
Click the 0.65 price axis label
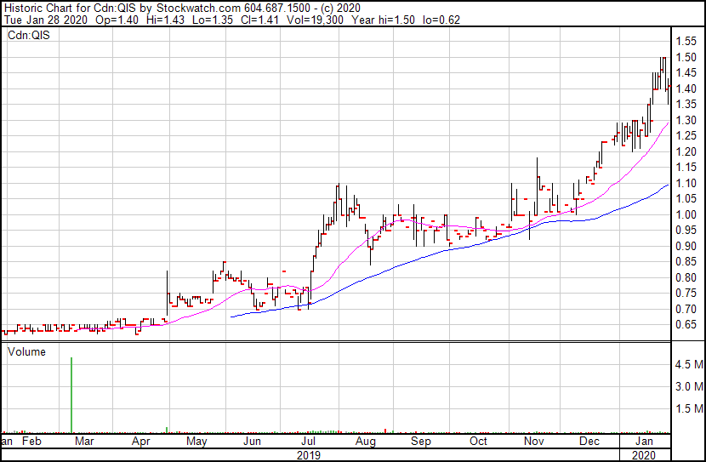pyautogui.click(x=686, y=325)
